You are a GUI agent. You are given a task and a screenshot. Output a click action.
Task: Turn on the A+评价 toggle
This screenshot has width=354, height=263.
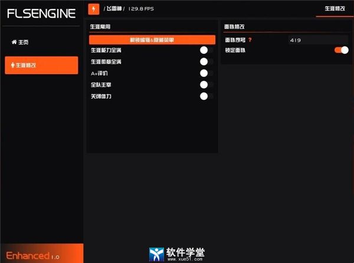[x=206, y=73]
